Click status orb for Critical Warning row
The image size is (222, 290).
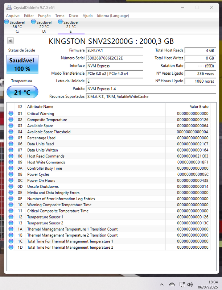pyautogui.click(x=11, y=113)
